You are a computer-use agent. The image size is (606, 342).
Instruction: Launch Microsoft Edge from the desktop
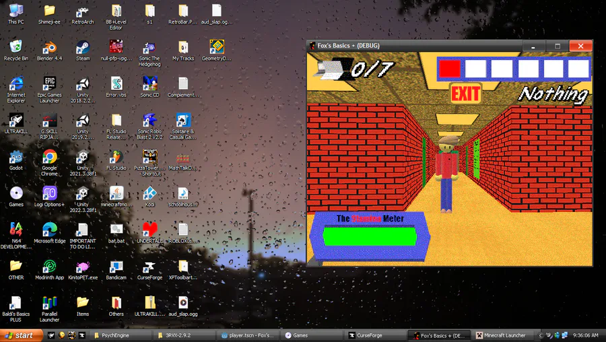pyautogui.click(x=49, y=233)
